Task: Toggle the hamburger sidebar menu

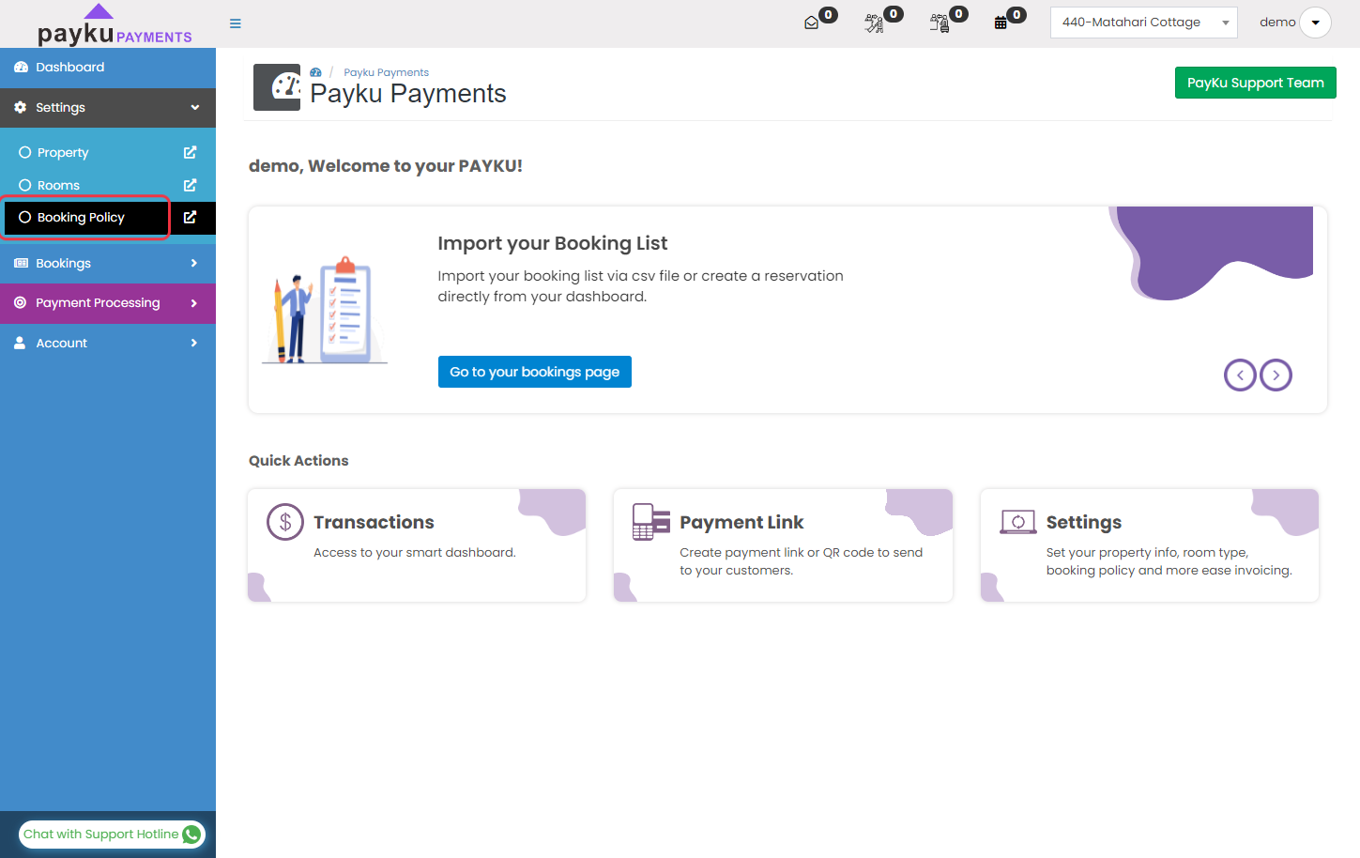Action: point(236,23)
